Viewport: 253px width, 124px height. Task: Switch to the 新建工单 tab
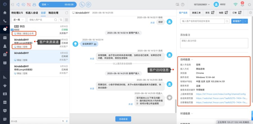click(196, 13)
